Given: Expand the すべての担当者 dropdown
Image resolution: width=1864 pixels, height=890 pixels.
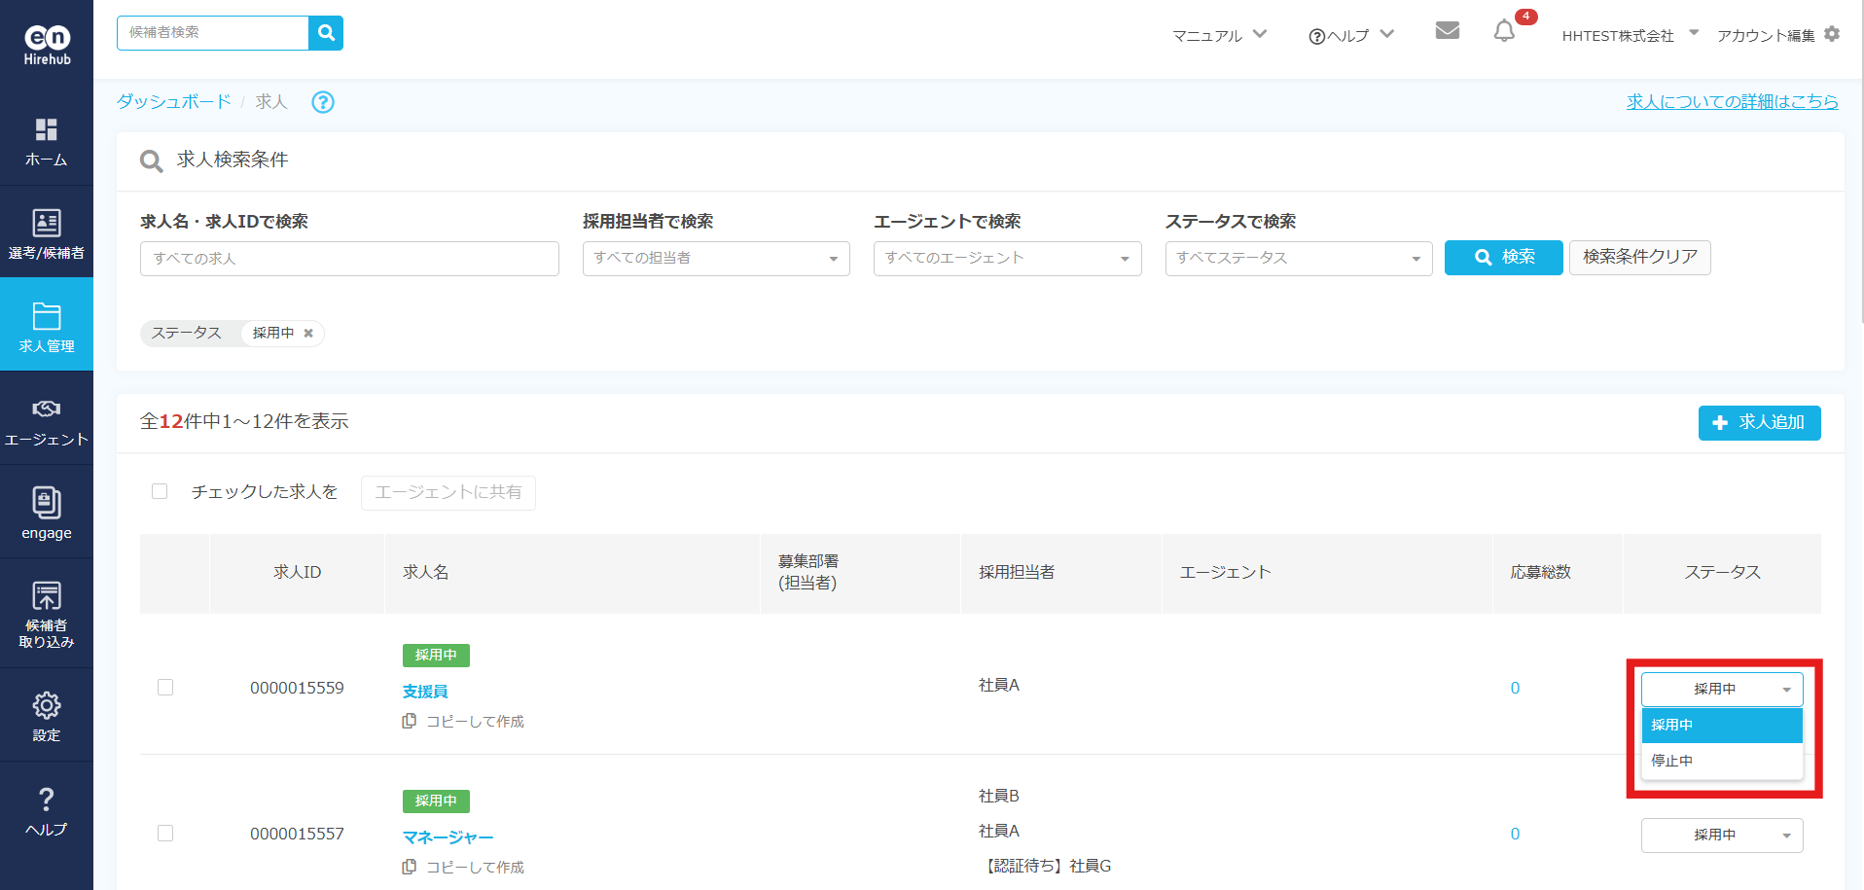Looking at the screenshot, I should coord(716,259).
